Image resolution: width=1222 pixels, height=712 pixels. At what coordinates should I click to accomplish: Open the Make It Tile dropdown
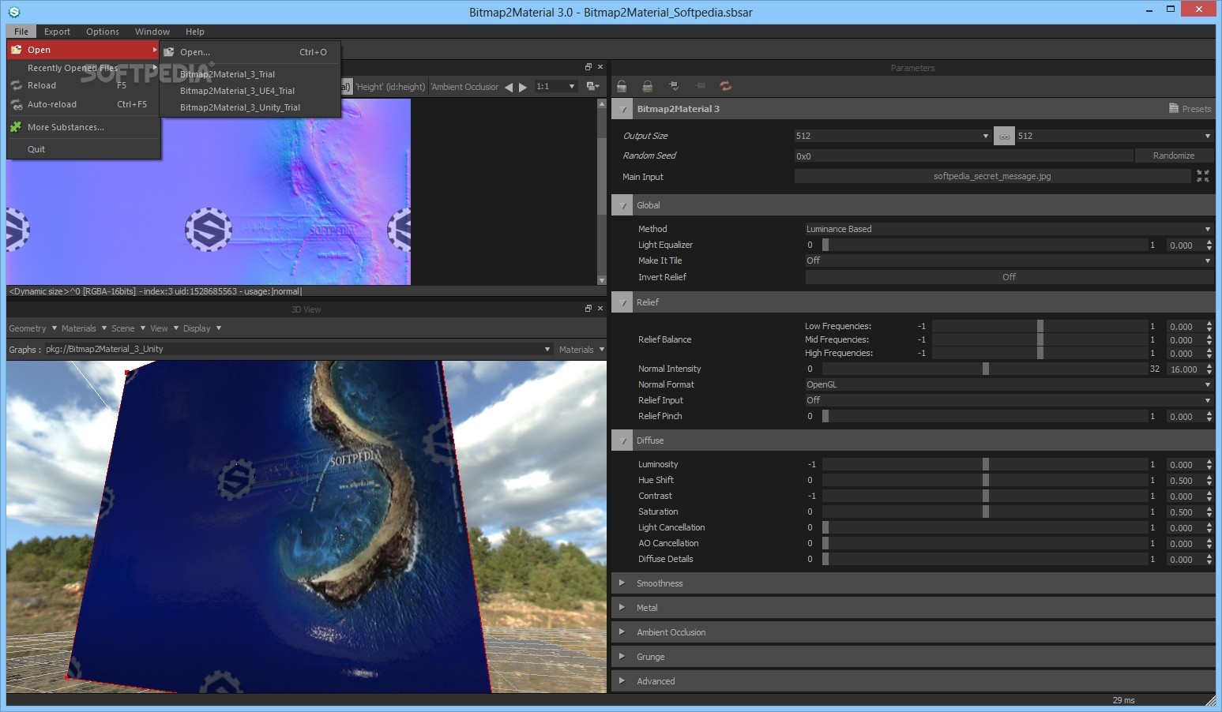[1009, 260]
